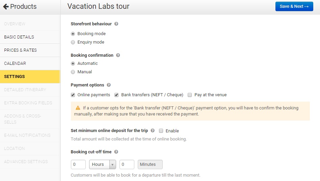The image size is (320, 181).
Task: Open Basic Details in sidebar
Action: pyautogui.click(x=19, y=37)
